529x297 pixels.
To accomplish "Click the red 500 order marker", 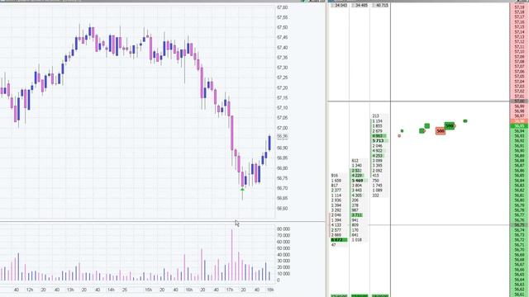I will coord(441,130).
